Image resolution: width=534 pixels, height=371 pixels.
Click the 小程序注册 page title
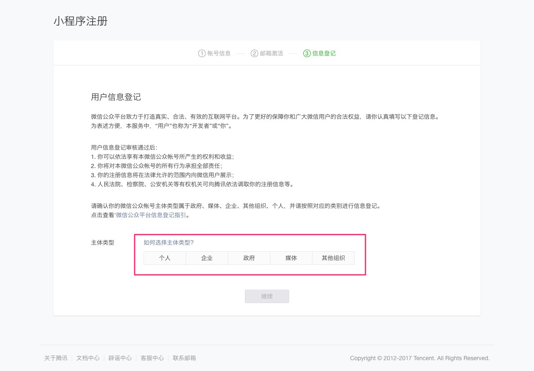point(81,21)
